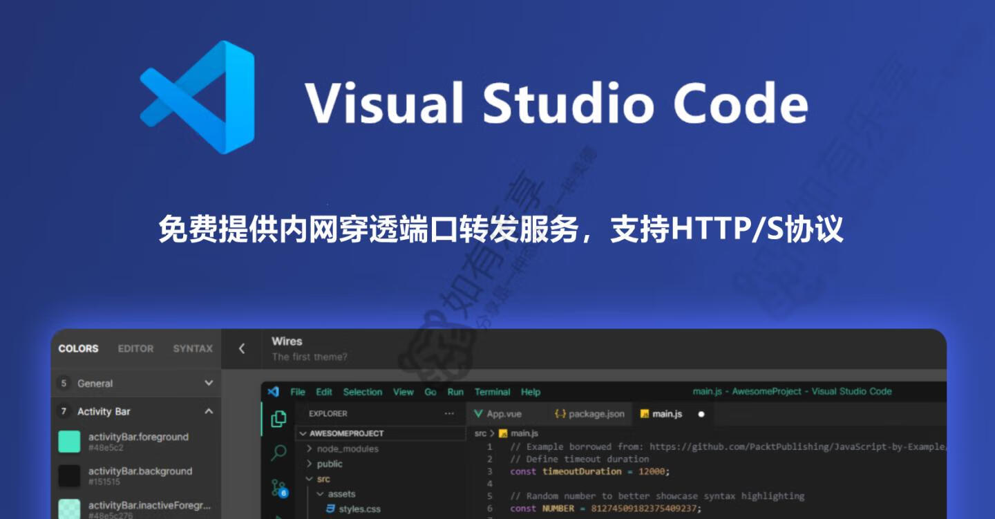Open the File menu

(298, 392)
